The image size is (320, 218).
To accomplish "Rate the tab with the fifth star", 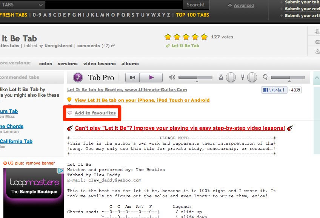I will 204,37.
